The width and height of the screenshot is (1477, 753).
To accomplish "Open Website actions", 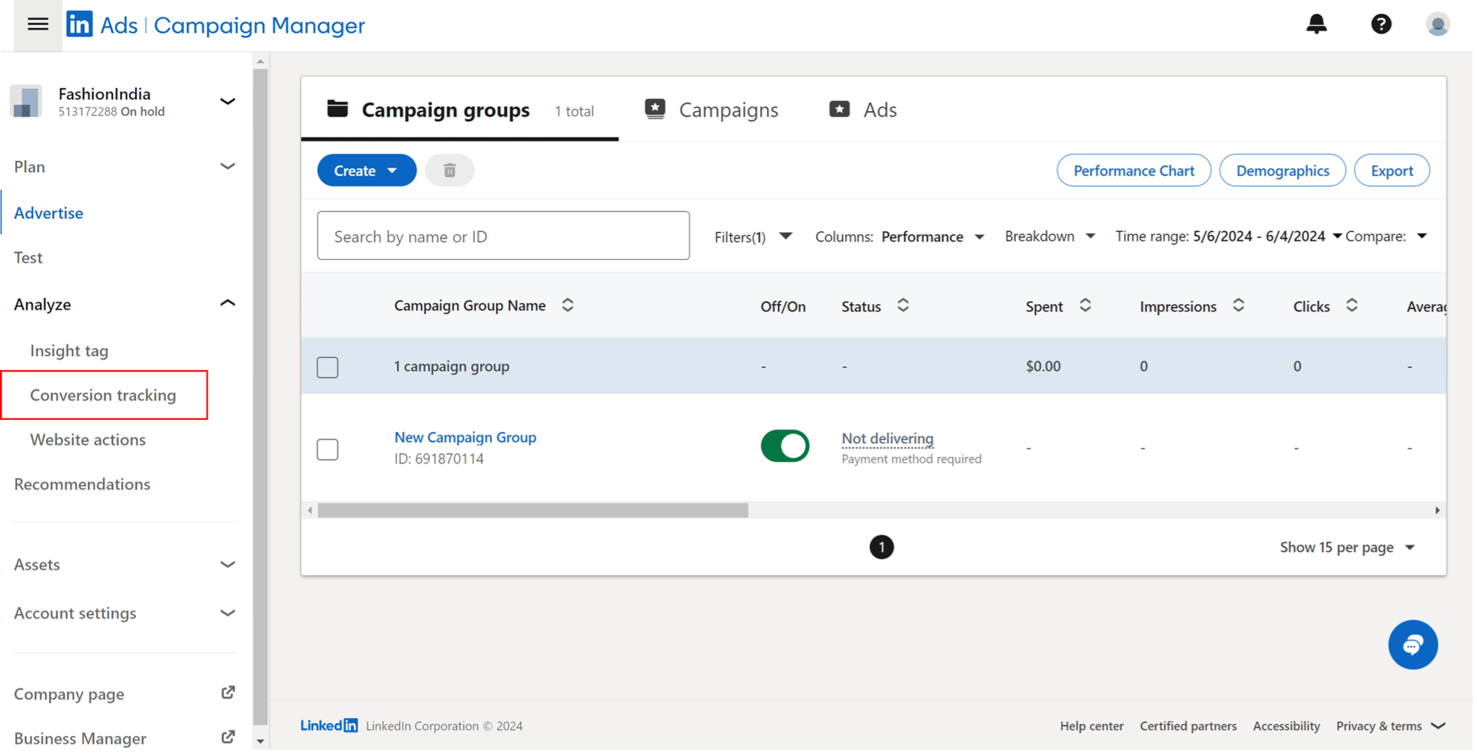I will [x=88, y=440].
